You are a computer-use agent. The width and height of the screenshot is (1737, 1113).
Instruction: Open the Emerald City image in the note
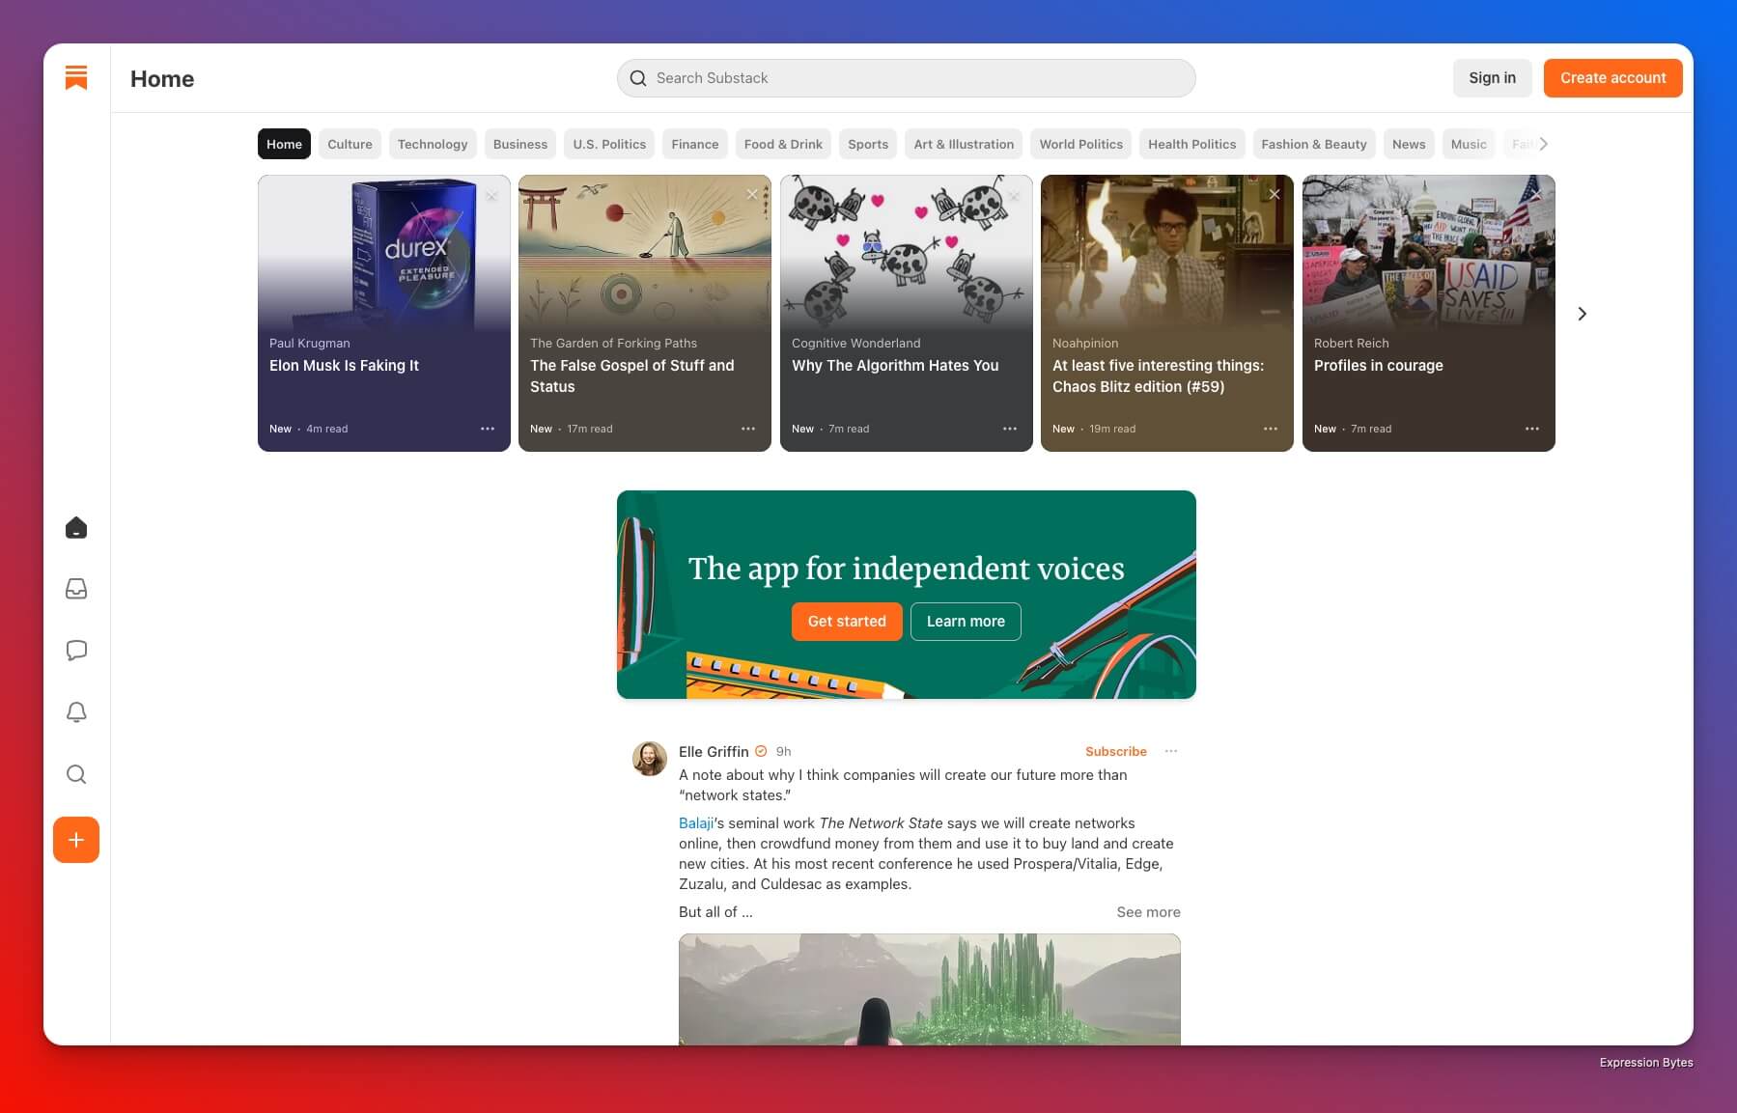[930, 989]
